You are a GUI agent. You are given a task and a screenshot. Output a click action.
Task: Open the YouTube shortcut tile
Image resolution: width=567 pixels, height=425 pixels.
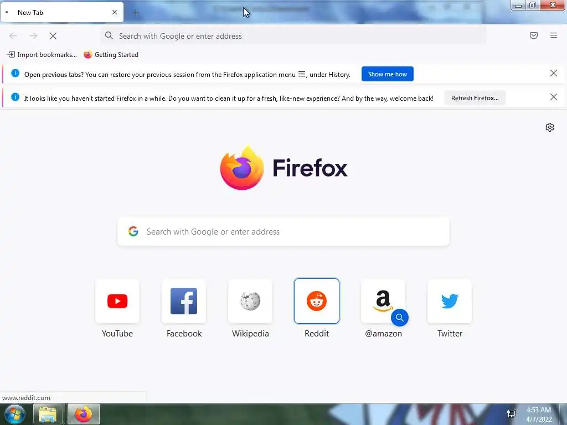click(x=117, y=301)
